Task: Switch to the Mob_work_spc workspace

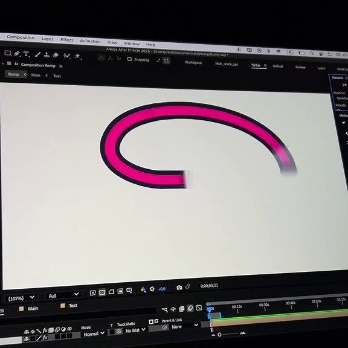Action: coord(227,64)
